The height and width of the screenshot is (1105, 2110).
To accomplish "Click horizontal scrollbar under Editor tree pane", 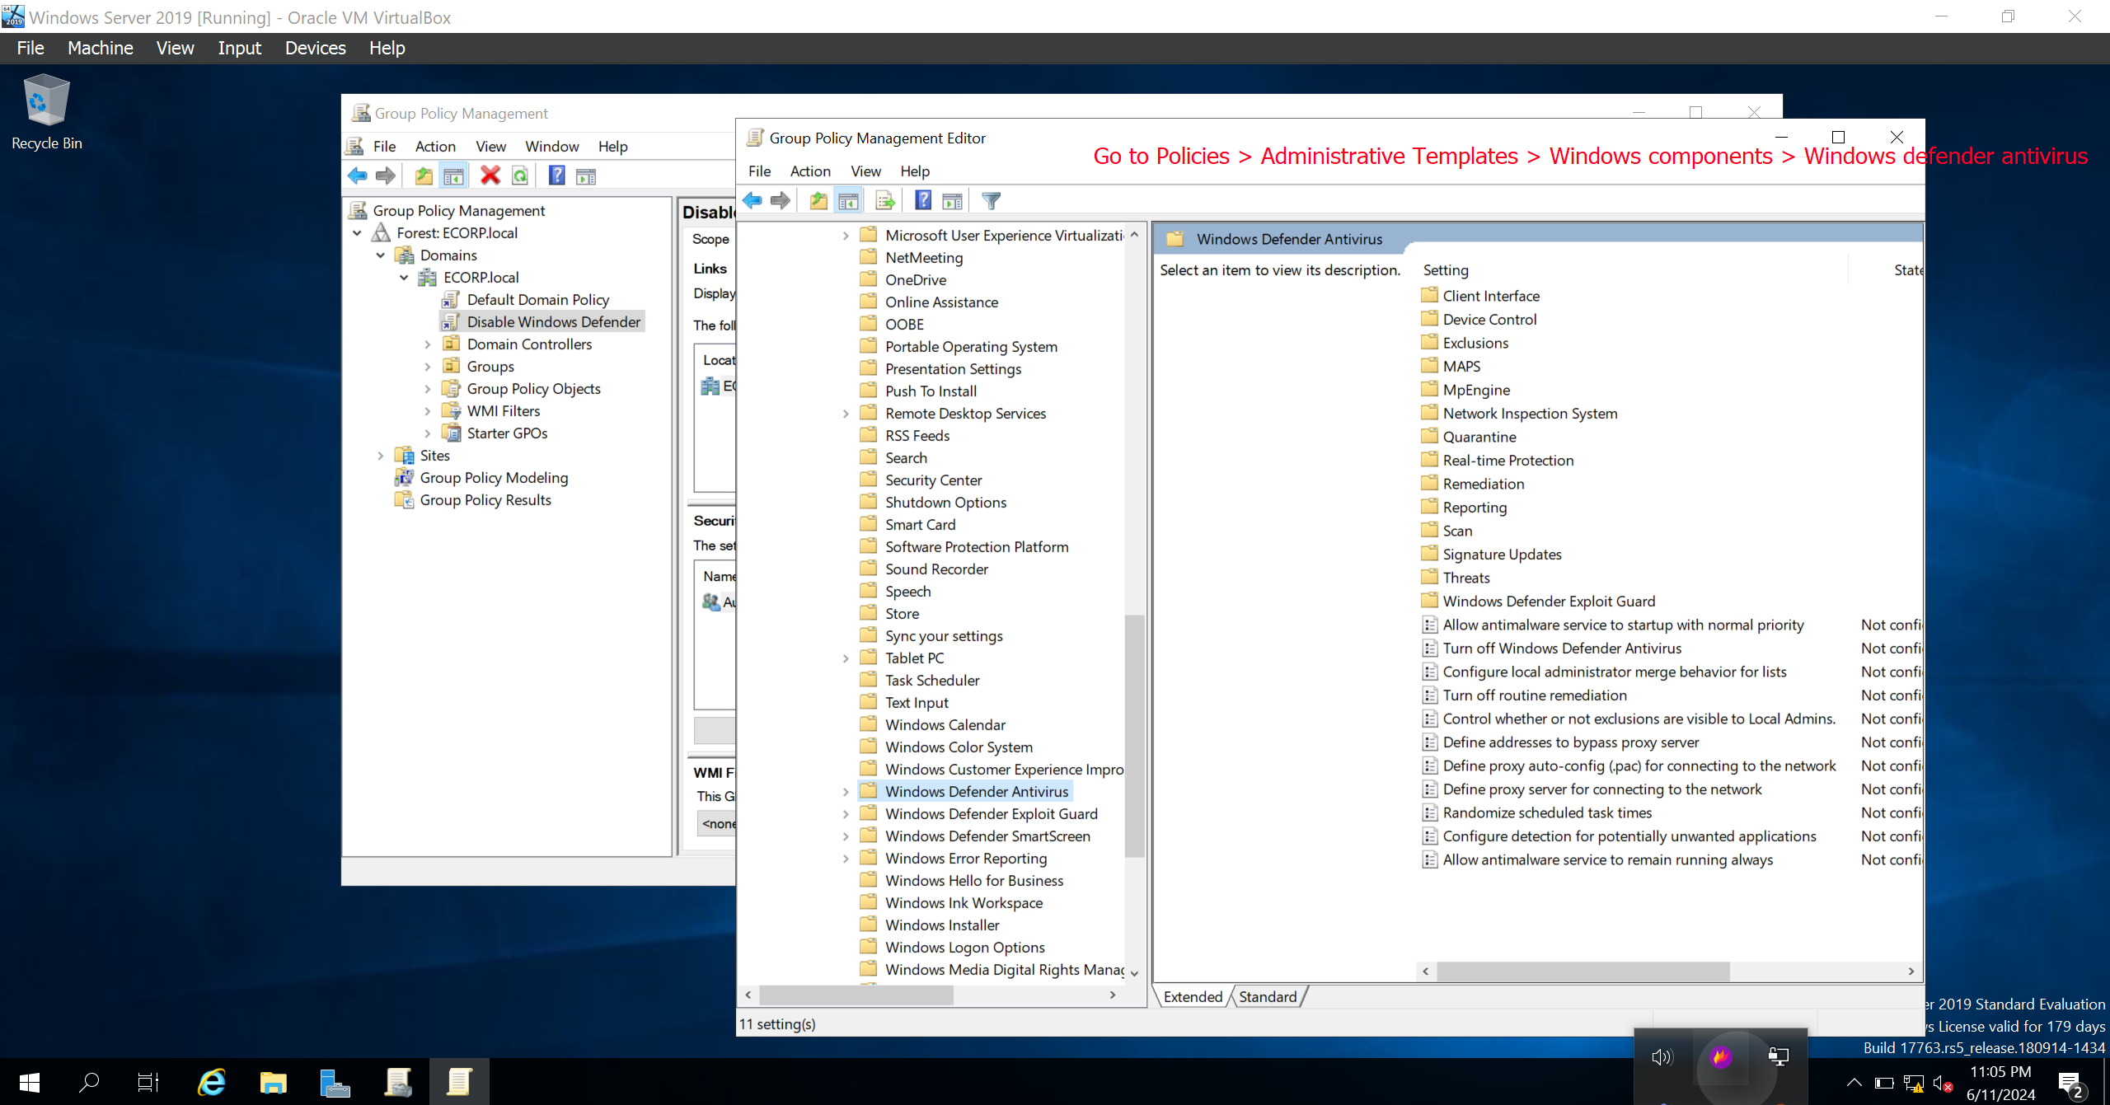I will [x=856, y=995].
